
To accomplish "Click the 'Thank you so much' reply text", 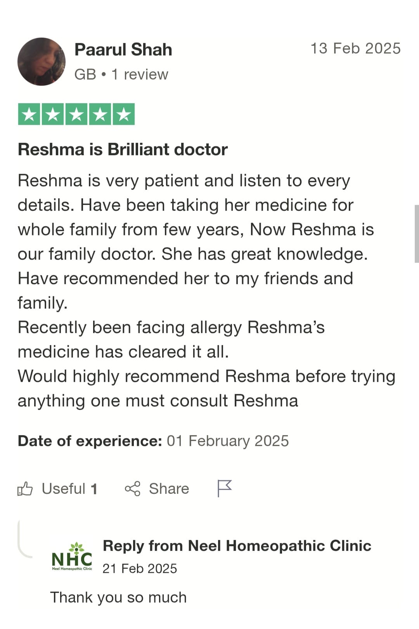I will pyautogui.click(x=118, y=597).
